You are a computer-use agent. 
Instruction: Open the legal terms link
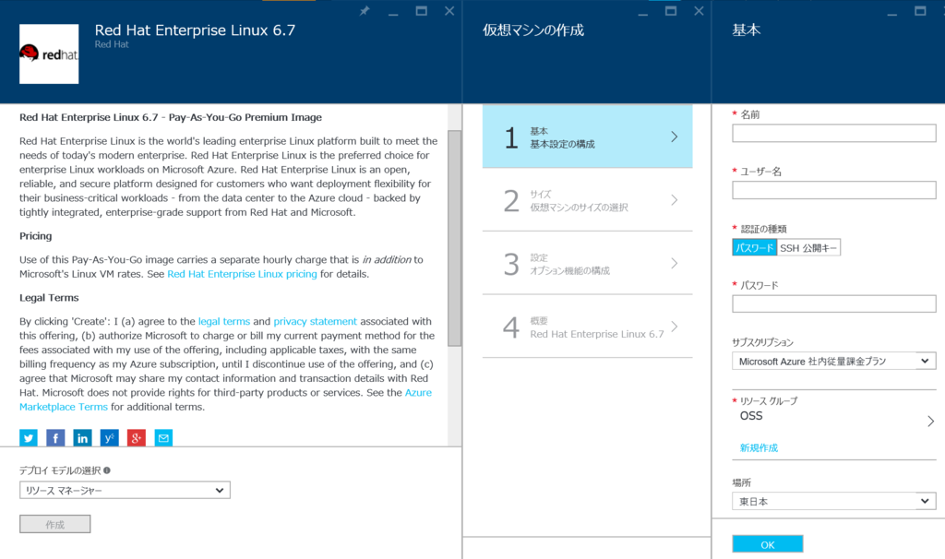coord(223,322)
